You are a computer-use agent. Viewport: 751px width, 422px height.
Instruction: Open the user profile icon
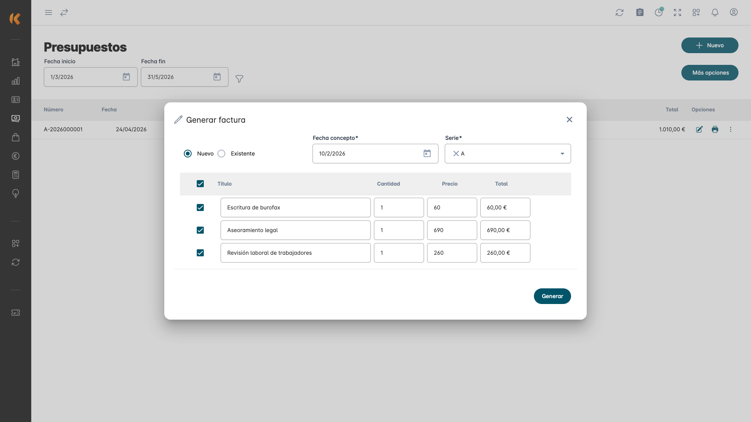(x=734, y=13)
